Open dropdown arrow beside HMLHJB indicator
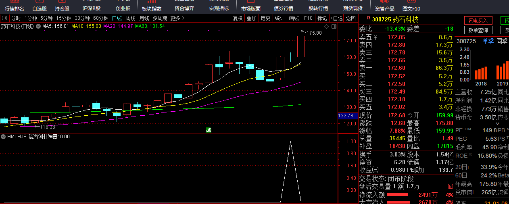509x204 pixels. 3,137
